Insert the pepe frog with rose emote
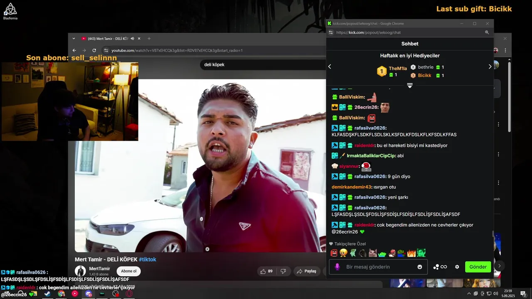The width and height of the screenshot is (532, 299). click(402, 252)
